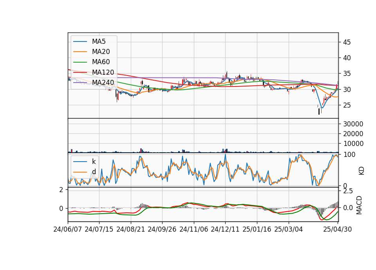Click the 35 price axis label
The width and height of the screenshot is (376, 270).
347,74
